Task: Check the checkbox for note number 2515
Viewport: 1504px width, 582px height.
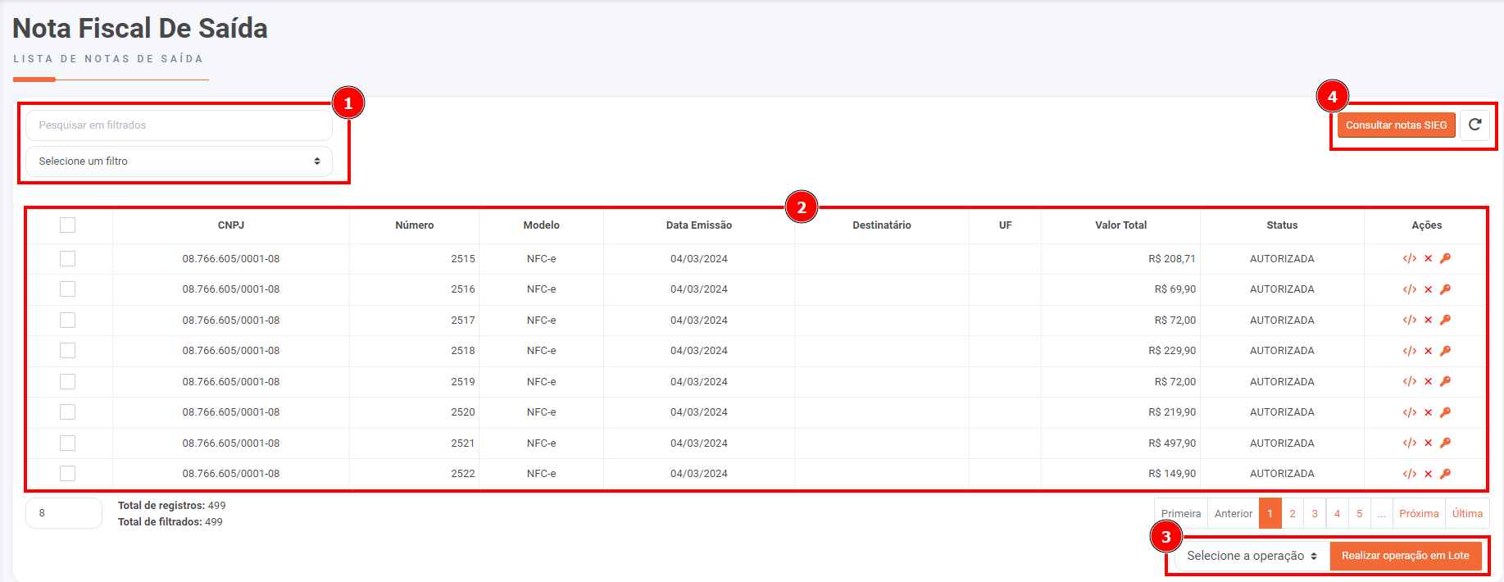Action: click(68, 259)
